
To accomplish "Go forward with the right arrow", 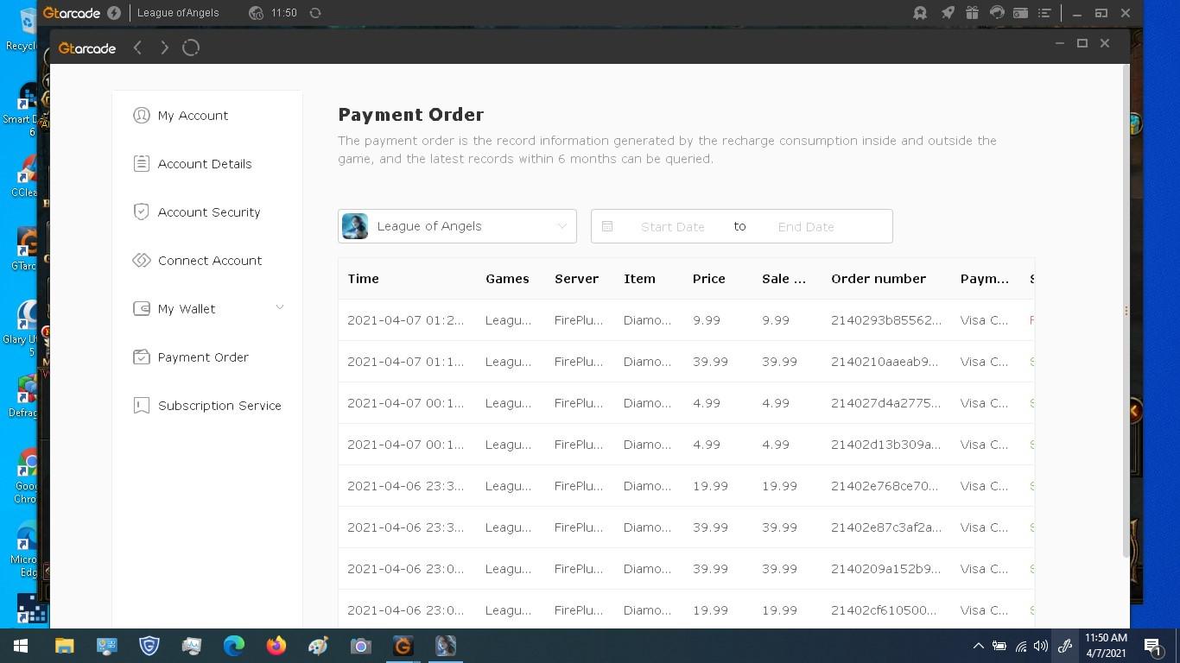I will coord(164,47).
